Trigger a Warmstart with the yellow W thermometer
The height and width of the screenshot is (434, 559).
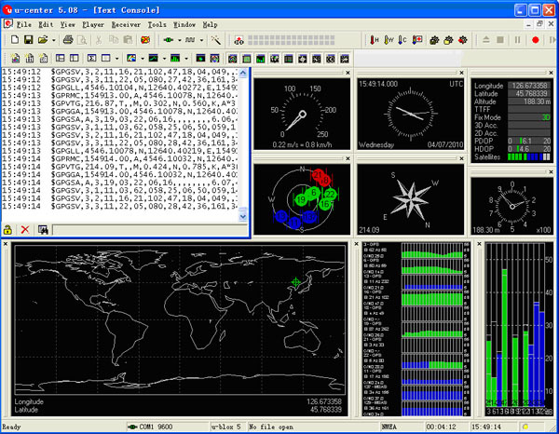389,40
